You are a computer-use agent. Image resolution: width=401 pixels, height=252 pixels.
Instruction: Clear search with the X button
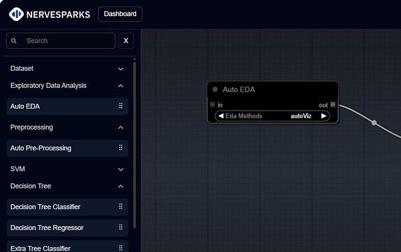126,40
